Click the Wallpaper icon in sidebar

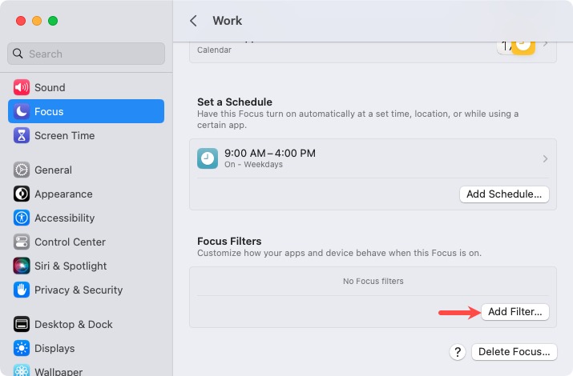point(22,370)
